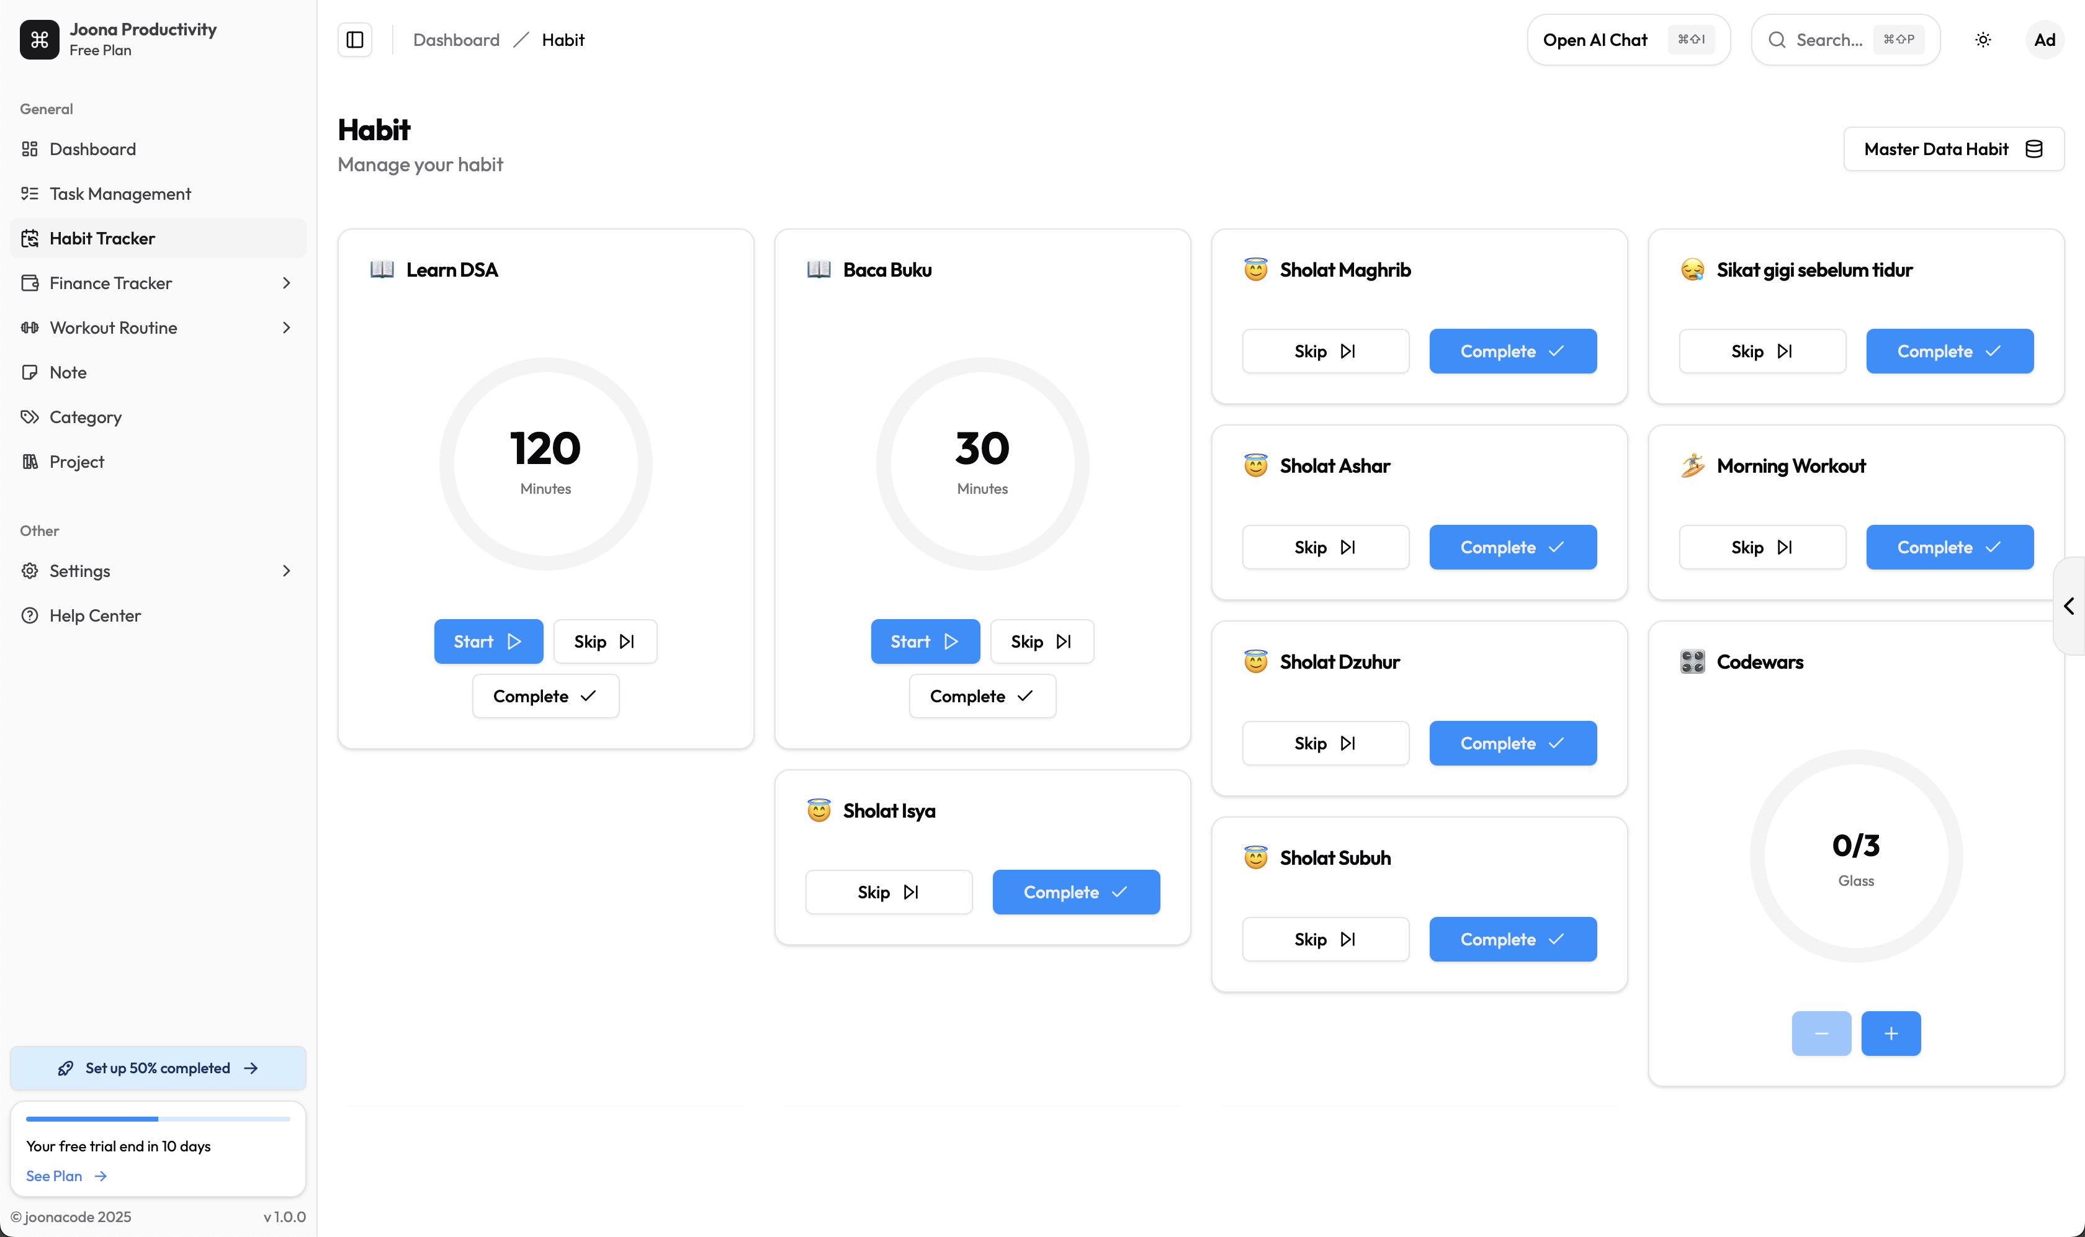
Task: Select Dashboard in the sidebar
Action: [92, 148]
